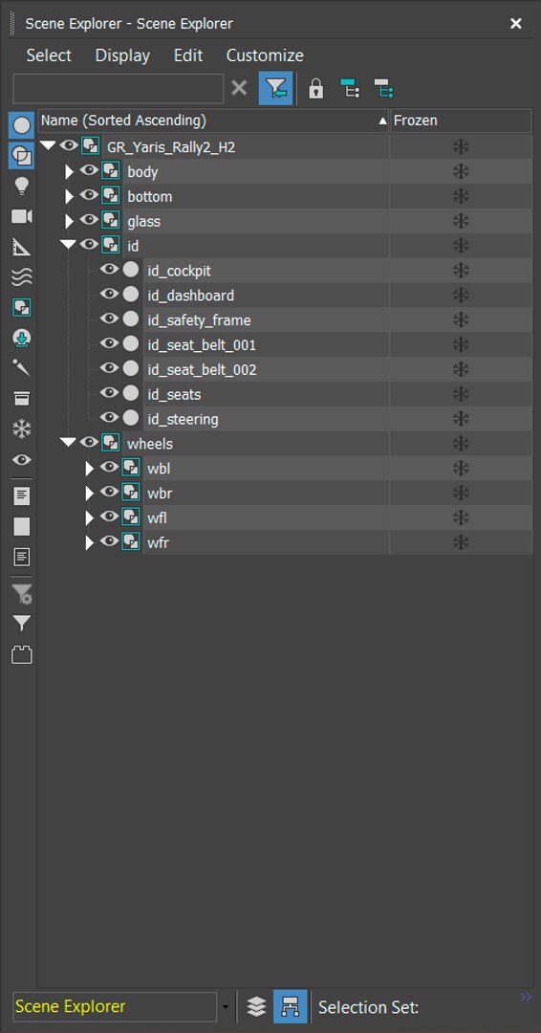The image size is (541, 1033).
Task: Click the Display Bone Objects icon
Action: (x=22, y=368)
